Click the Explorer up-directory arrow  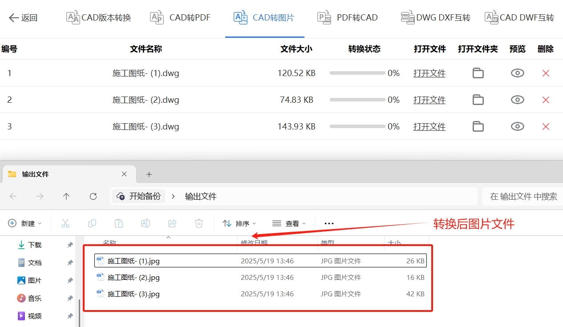66,196
